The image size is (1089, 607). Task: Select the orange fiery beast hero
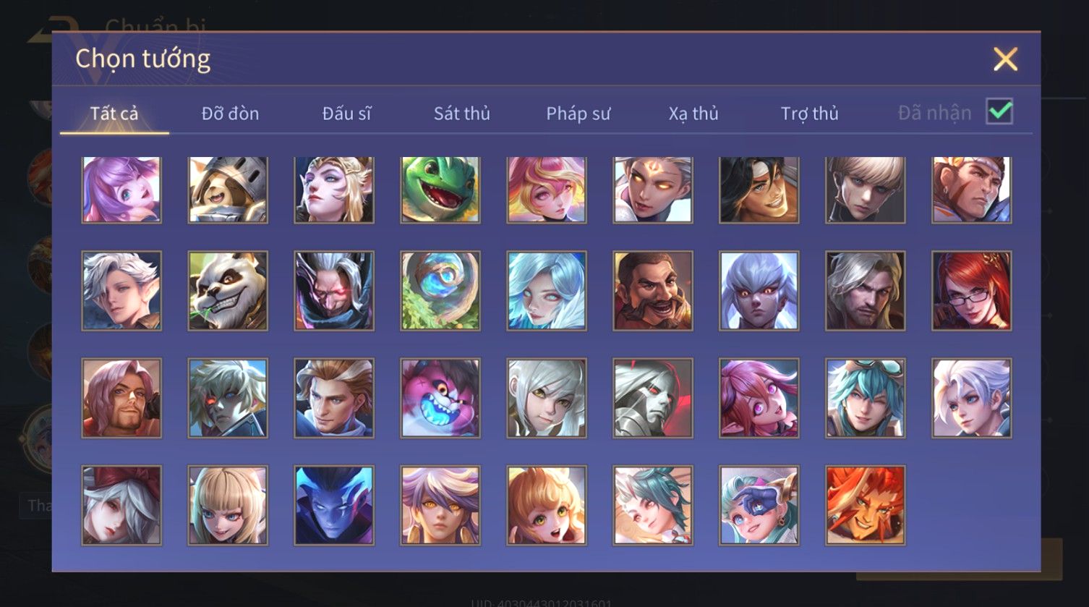[x=865, y=505]
